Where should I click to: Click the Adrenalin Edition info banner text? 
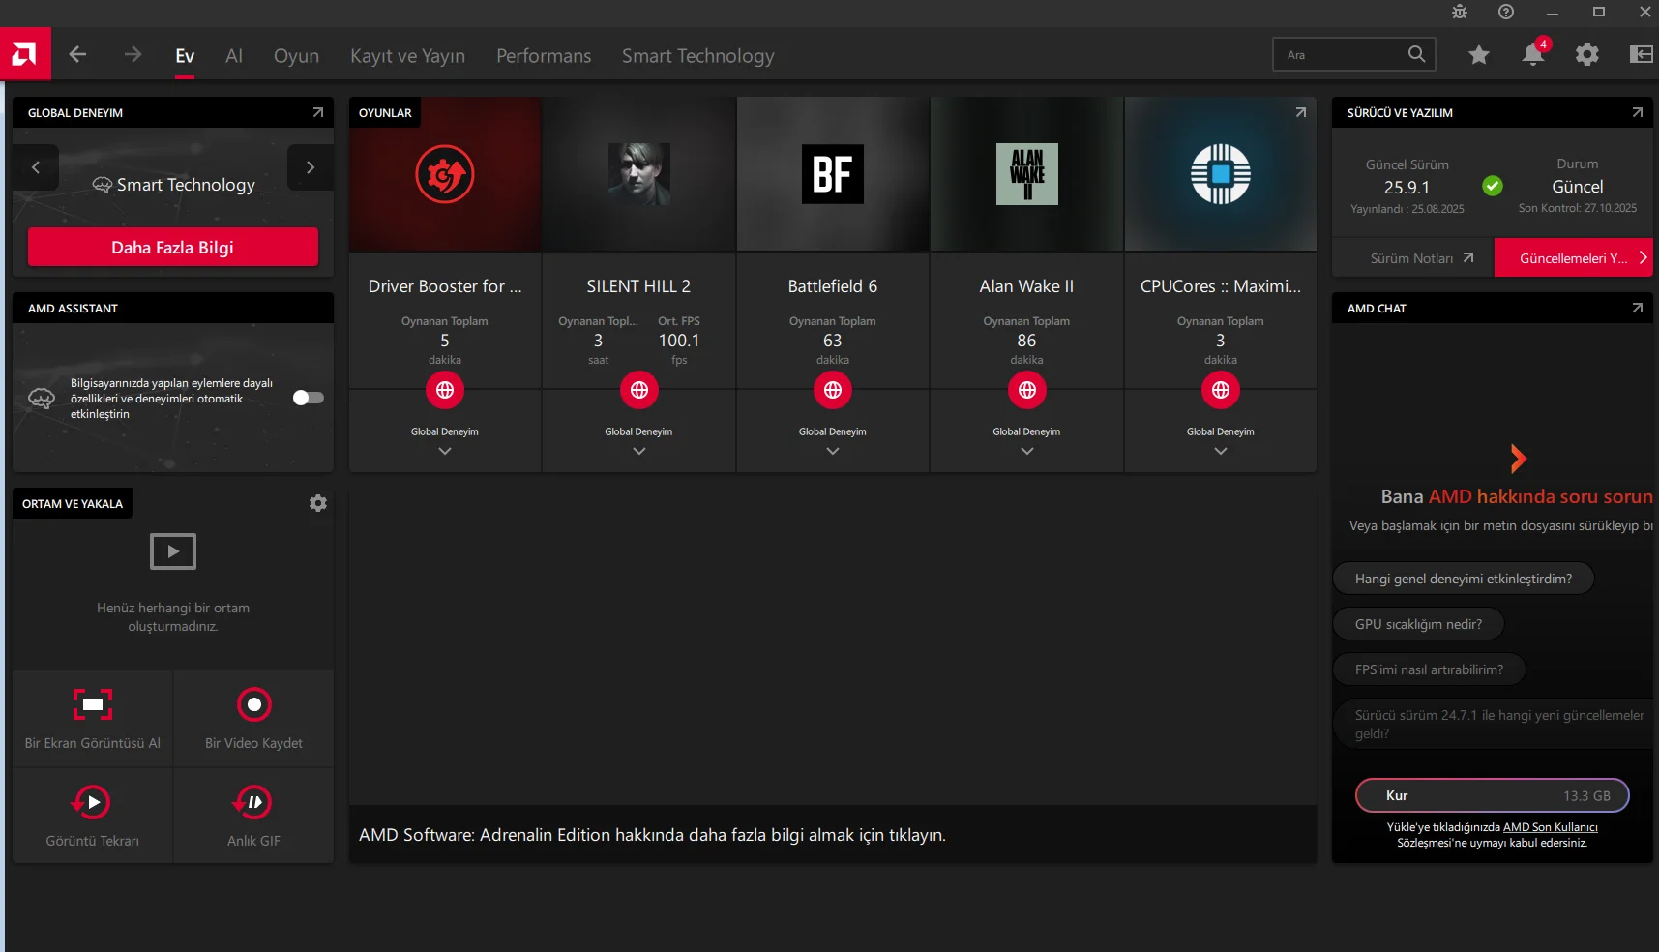(x=653, y=835)
